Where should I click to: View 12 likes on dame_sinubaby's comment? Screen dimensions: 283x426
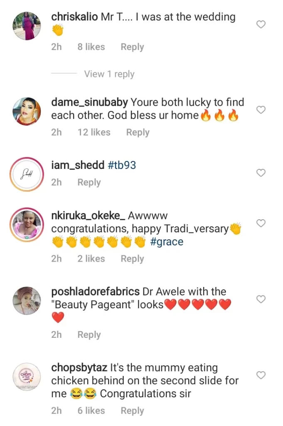94,132
